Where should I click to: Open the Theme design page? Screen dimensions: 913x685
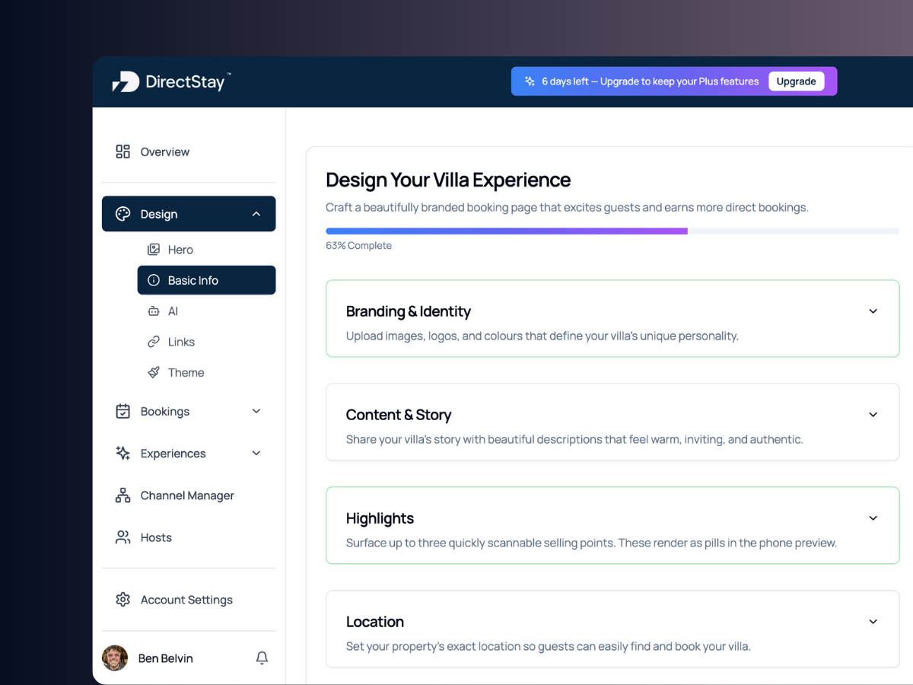(x=186, y=373)
